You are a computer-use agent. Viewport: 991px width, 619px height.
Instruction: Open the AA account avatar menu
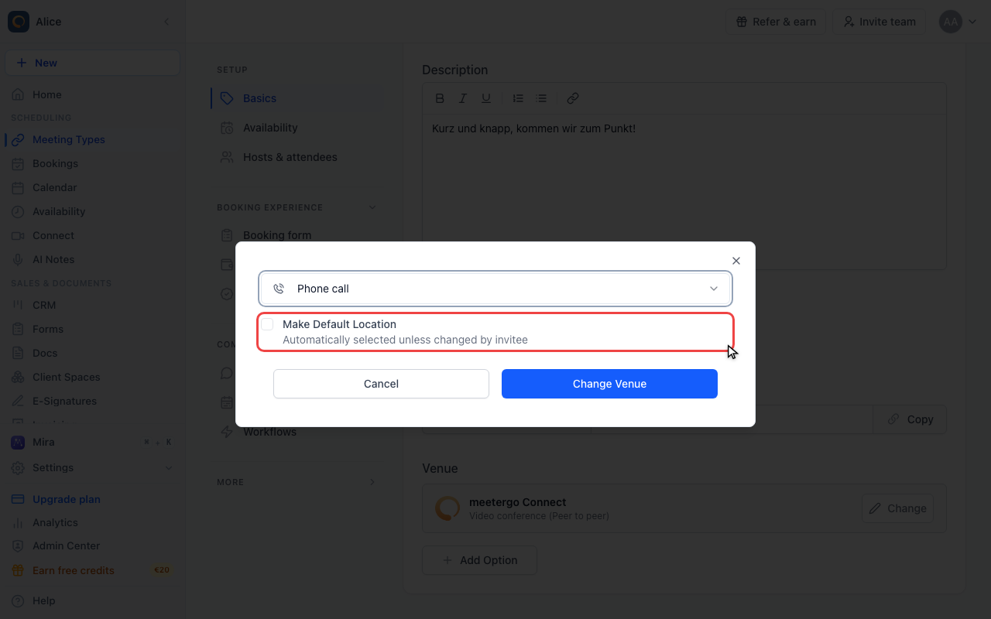click(x=958, y=22)
